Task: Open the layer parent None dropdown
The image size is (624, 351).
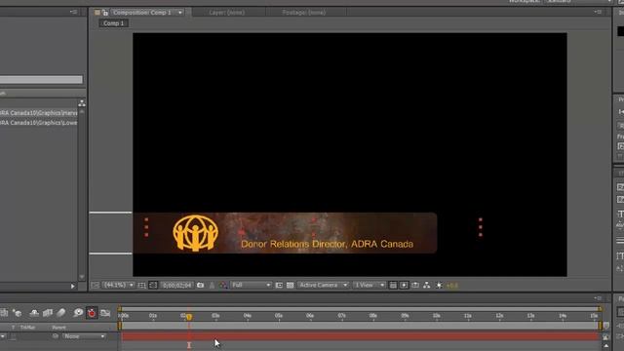Action: click(84, 336)
